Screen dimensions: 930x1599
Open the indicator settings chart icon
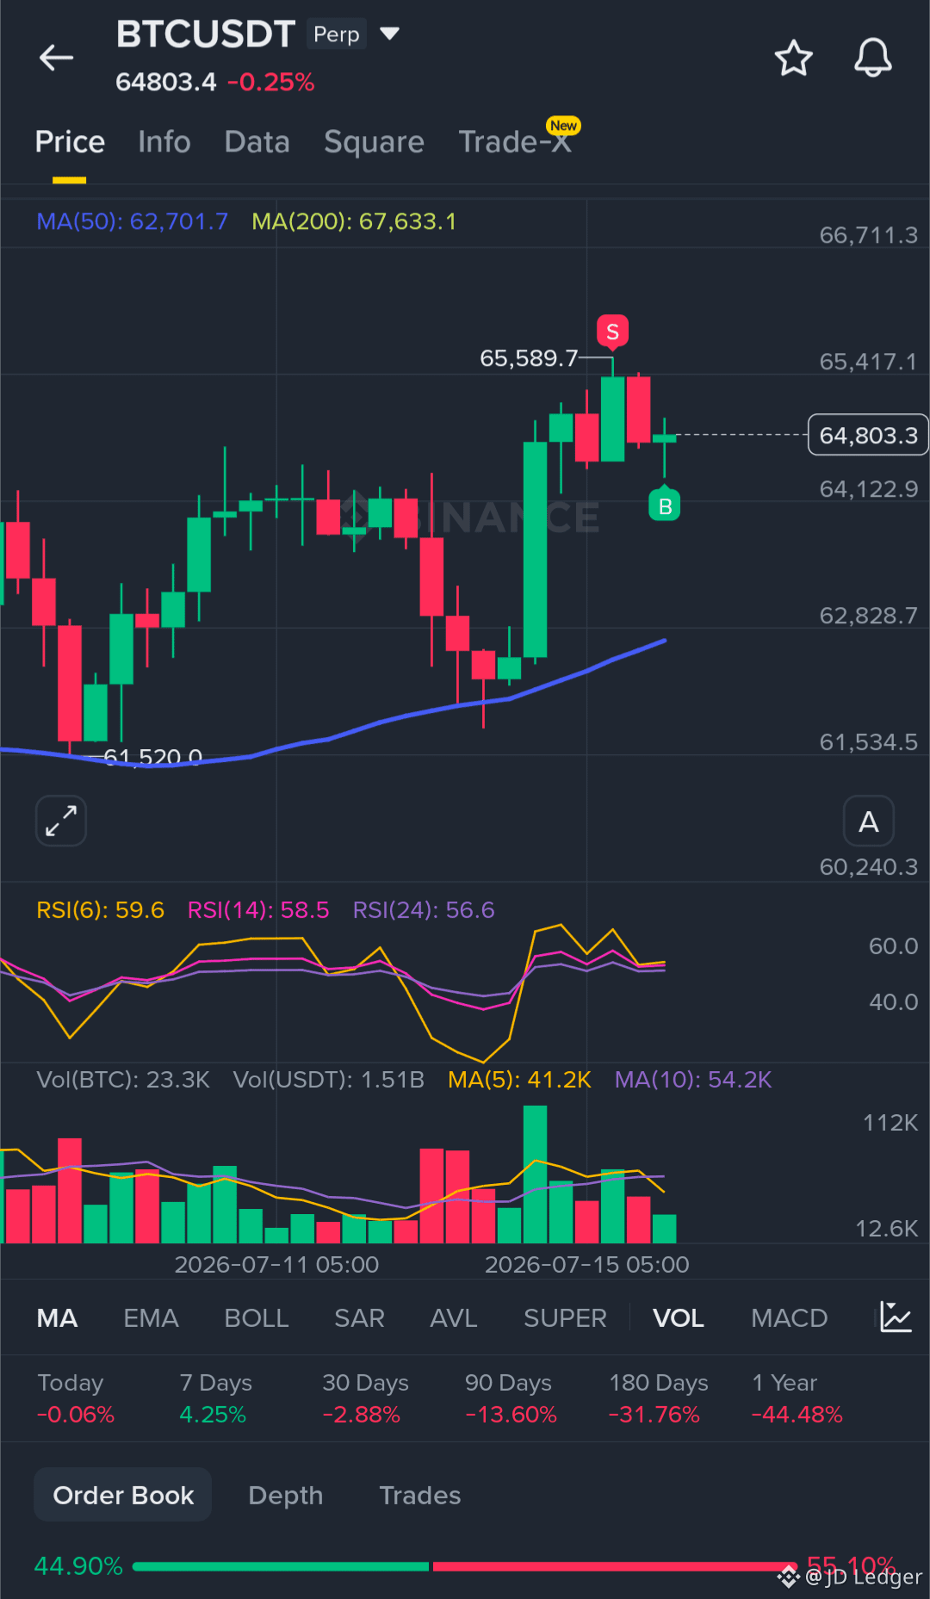pyautogui.click(x=896, y=1317)
